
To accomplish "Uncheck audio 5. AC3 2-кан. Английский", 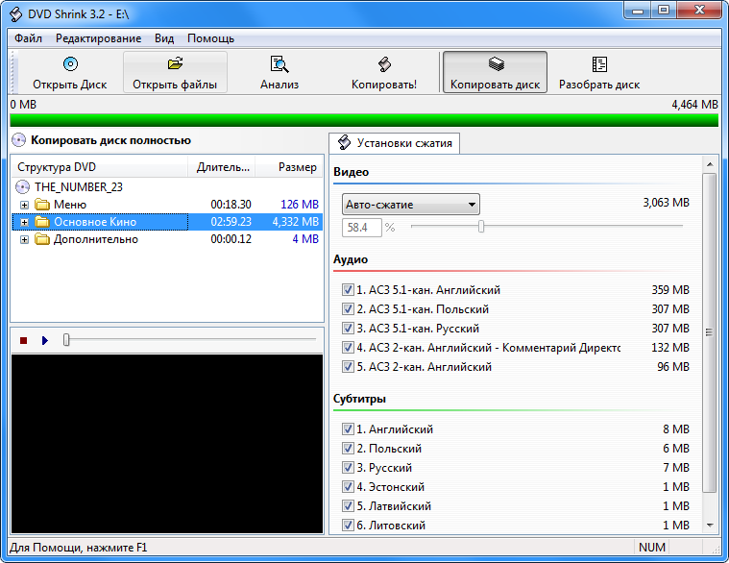I will [x=348, y=366].
